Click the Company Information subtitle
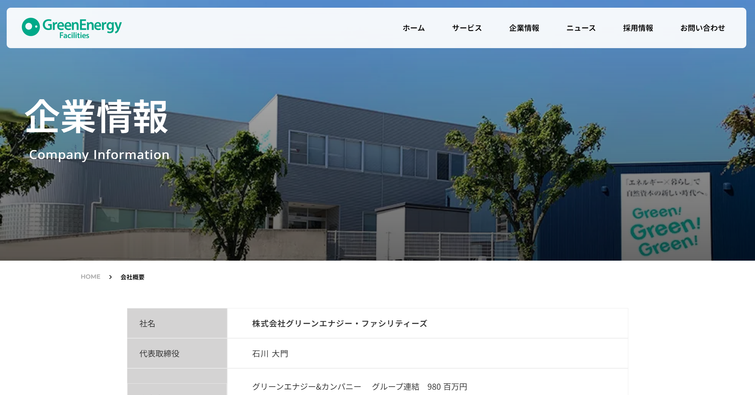This screenshot has width=755, height=395. tap(99, 155)
